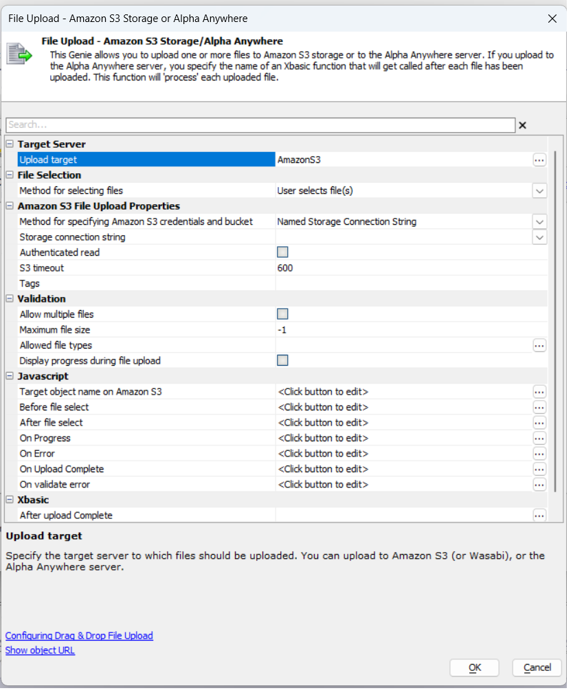Close the File Upload dialog window
This screenshot has width=573, height=695.
click(552, 19)
